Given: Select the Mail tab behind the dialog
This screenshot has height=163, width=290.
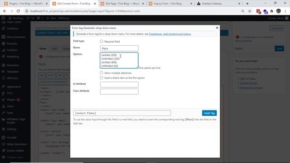Looking at the screenshot, I should tap(54, 48).
